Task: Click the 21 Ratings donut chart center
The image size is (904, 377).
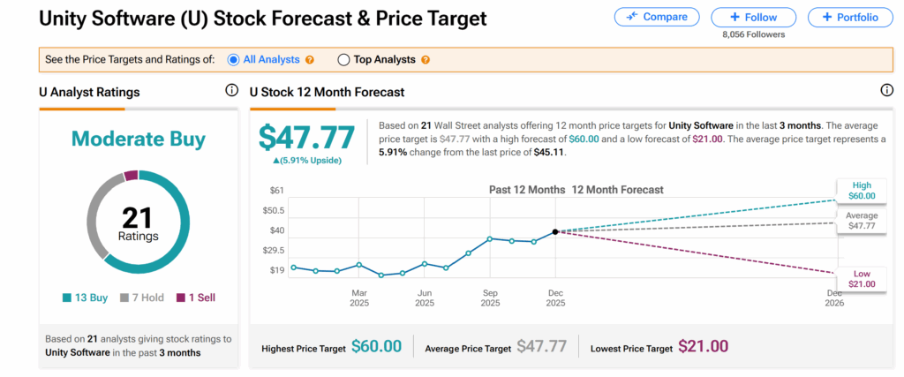Action: click(x=138, y=221)
